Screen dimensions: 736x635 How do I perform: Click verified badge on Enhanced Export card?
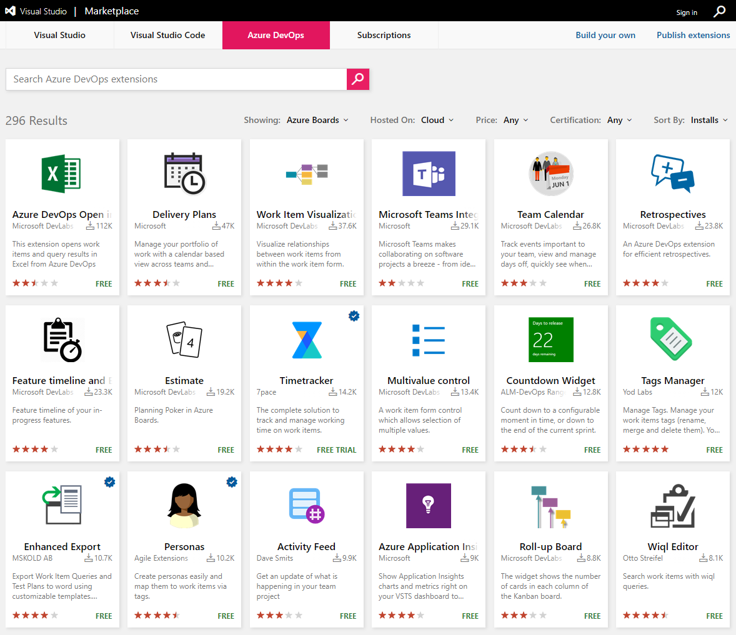pyautogui.click(x=109, y=481)
